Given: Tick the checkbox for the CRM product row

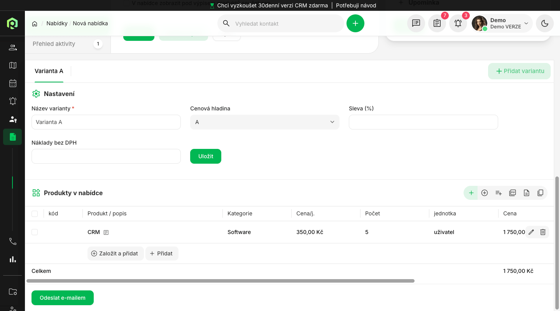Looking at the screenshot, I should [x=35, y=232].
